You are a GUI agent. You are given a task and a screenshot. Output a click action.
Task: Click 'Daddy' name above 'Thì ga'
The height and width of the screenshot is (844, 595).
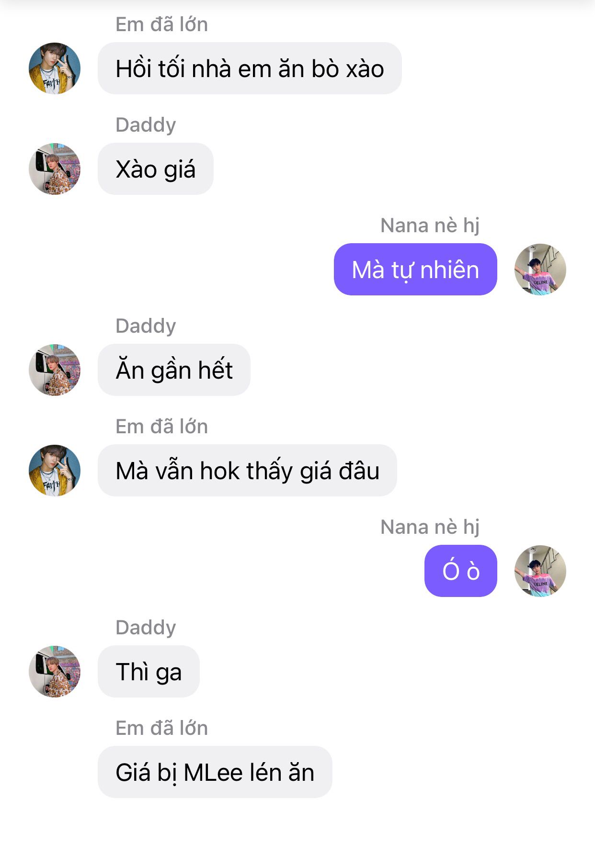pyautogui.click(x=146, y=628)
